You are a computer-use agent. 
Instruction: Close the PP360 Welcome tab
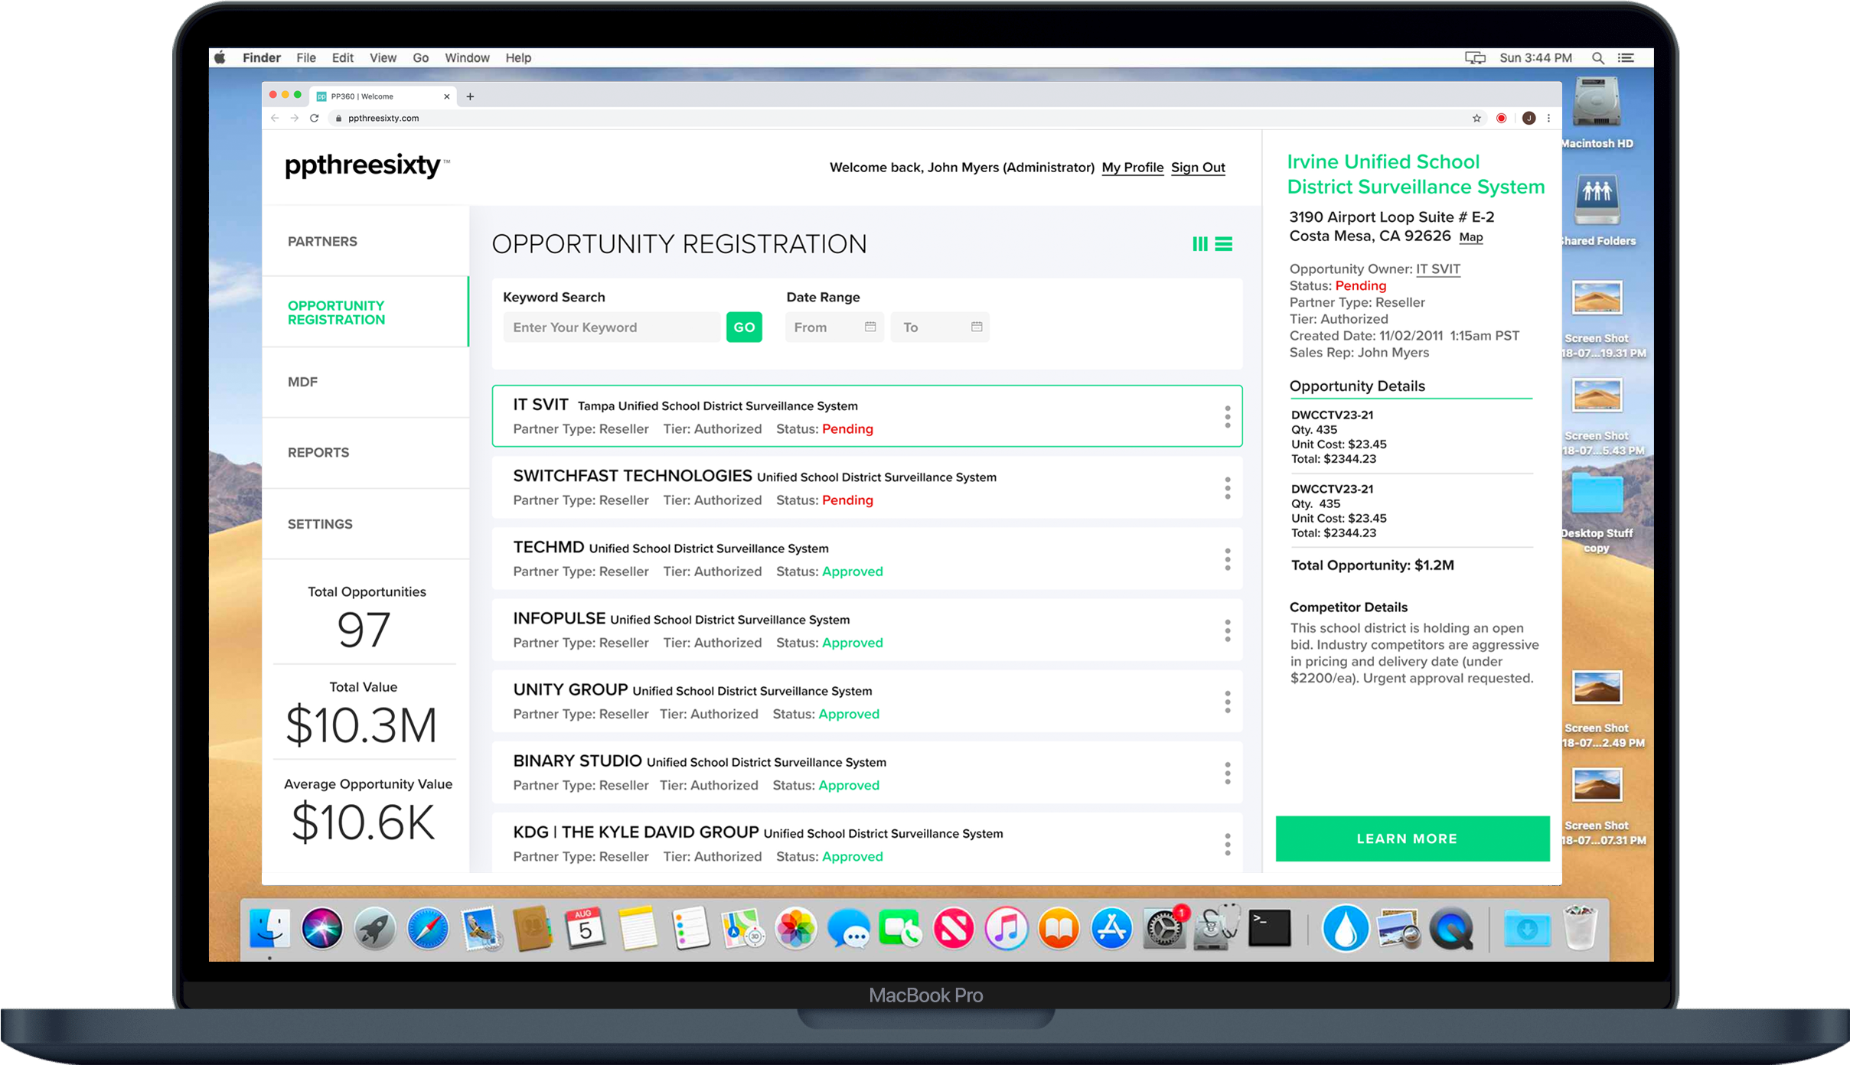click(447, 96)
